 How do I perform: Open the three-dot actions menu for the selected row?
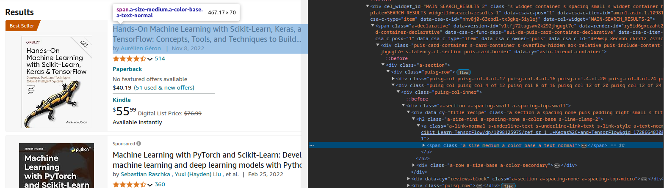coord(312,145)
